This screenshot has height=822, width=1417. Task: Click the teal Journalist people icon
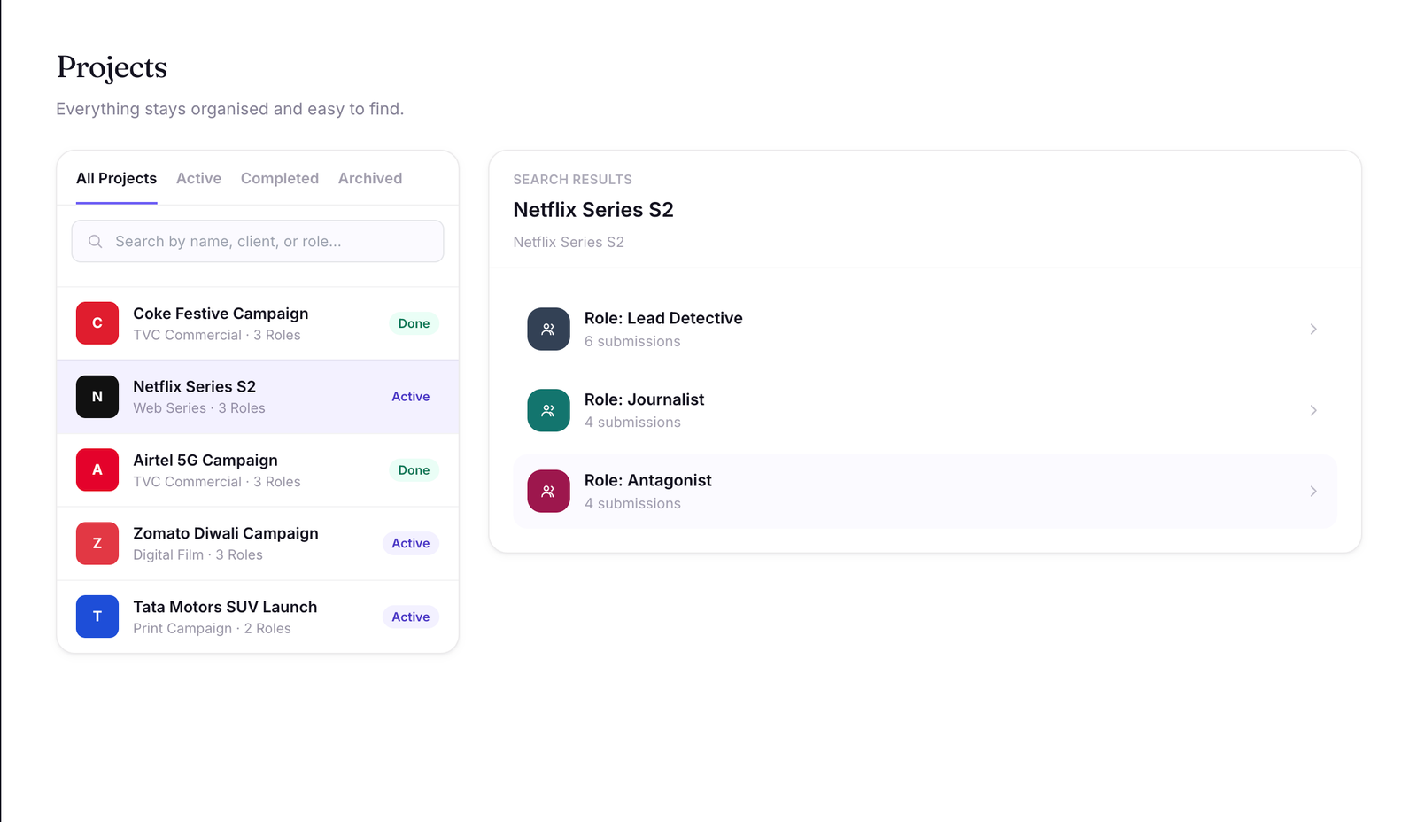(x=548, y=410)
